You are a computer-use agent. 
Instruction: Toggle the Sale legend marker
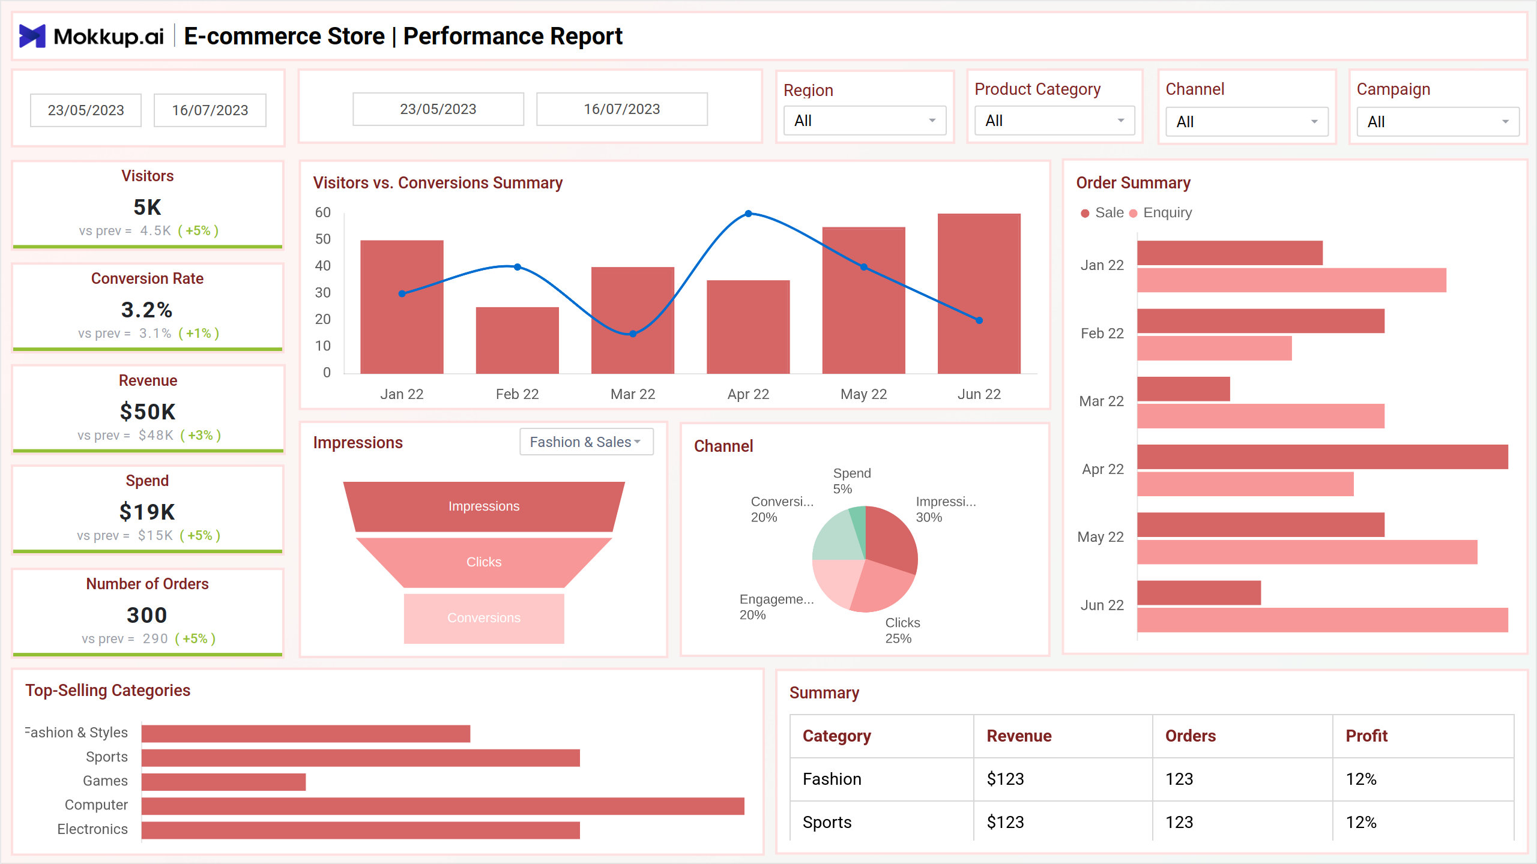pyautogui.click(x=1085, y=214)
